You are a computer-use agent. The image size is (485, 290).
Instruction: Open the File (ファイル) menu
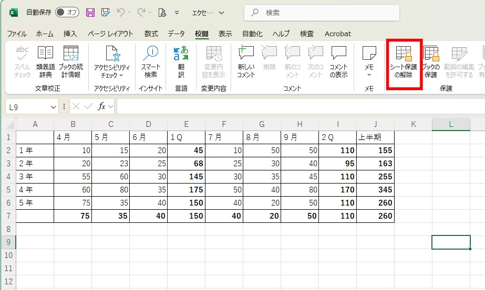pos(17,34)
